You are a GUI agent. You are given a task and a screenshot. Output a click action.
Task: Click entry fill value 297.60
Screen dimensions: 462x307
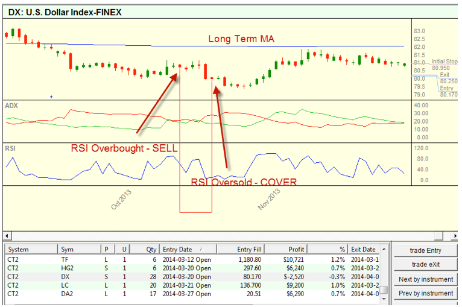(252, 268)
